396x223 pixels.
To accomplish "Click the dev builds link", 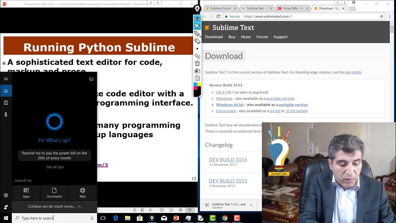I will click(x=353, y=72).
